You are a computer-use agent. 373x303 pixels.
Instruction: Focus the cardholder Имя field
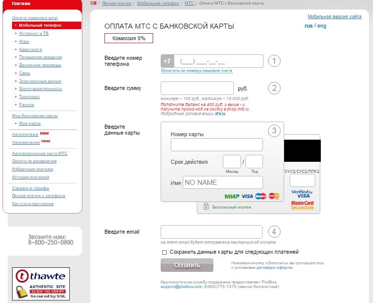point(223,182)
